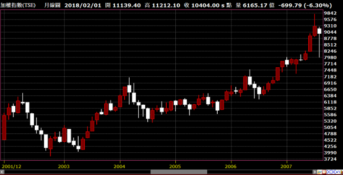Select the horizontal scrollbar thumb

point(179,172)
